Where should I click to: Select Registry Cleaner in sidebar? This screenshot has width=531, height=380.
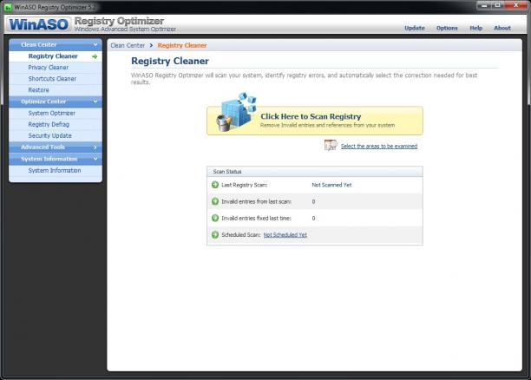click(x=56, y=56)
